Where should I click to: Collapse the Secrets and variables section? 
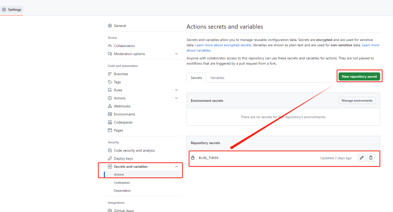click(x=176, y=166)
